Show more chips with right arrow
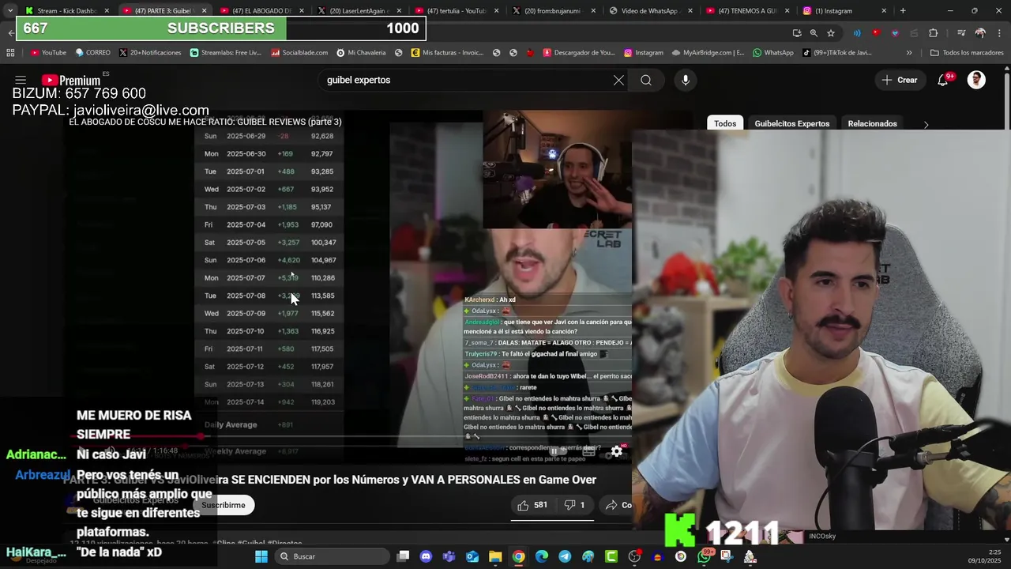 point(926,124)
